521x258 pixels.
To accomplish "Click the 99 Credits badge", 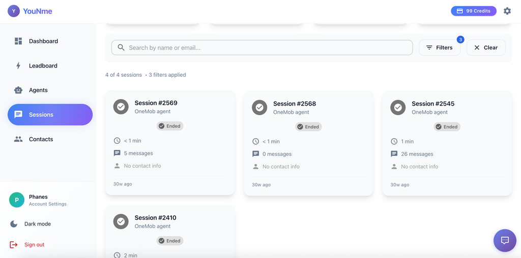I will 474,11.
